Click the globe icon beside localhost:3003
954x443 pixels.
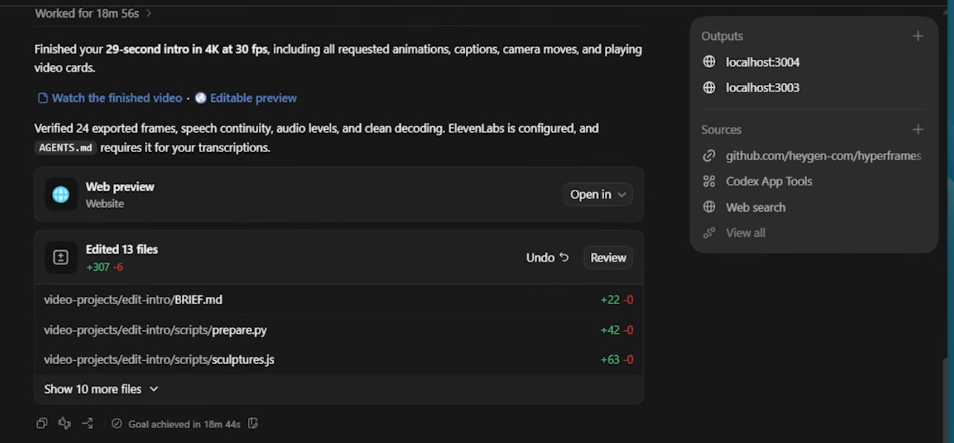709,88
